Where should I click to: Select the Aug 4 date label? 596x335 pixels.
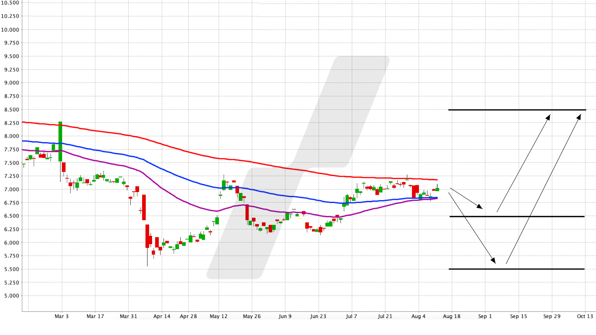[x=418, y=316]
